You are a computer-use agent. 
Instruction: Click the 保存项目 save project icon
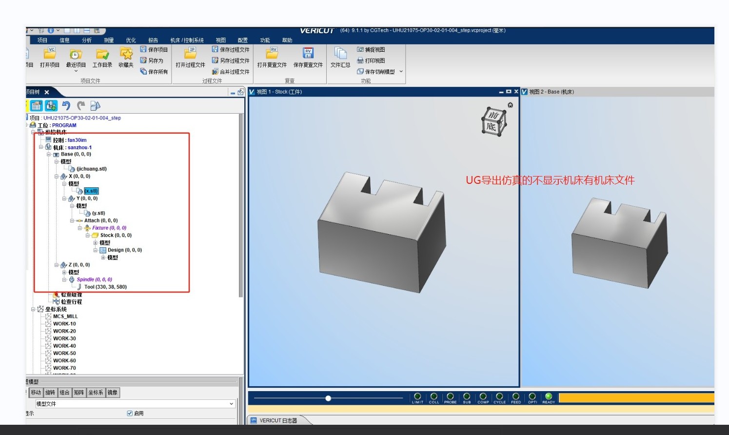pos(143,49)
